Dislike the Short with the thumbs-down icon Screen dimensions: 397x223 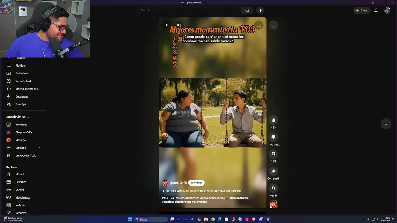[273, 137]
